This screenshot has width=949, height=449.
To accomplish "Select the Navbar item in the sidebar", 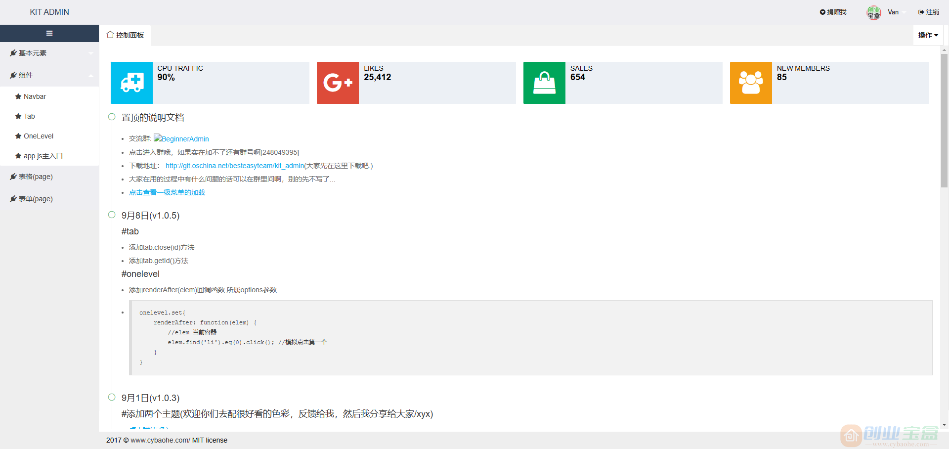I will click(x=34, y=96).
